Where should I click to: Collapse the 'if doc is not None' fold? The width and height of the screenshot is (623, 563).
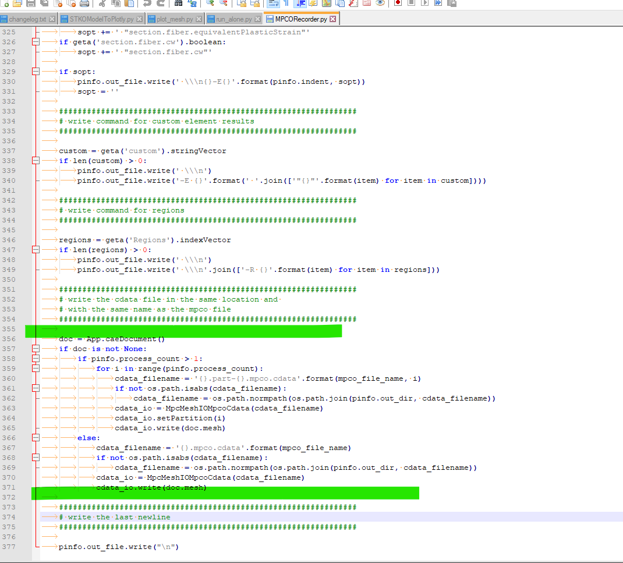(36, 348)
